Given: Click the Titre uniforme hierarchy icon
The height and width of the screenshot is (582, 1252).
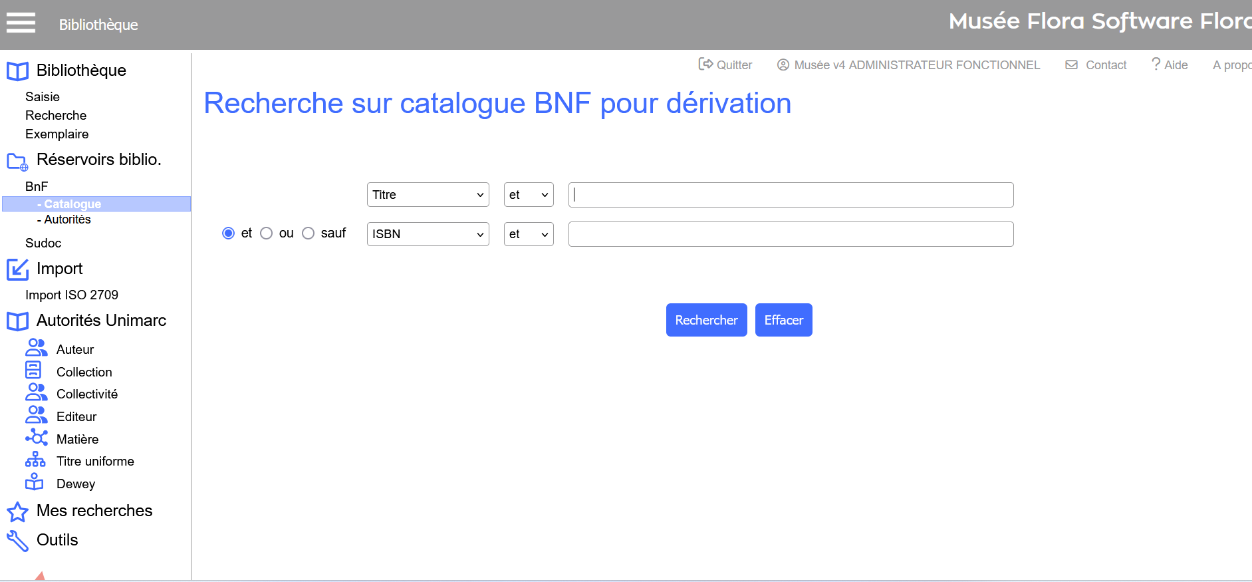Looking at the screenshot, I should 35,460.
